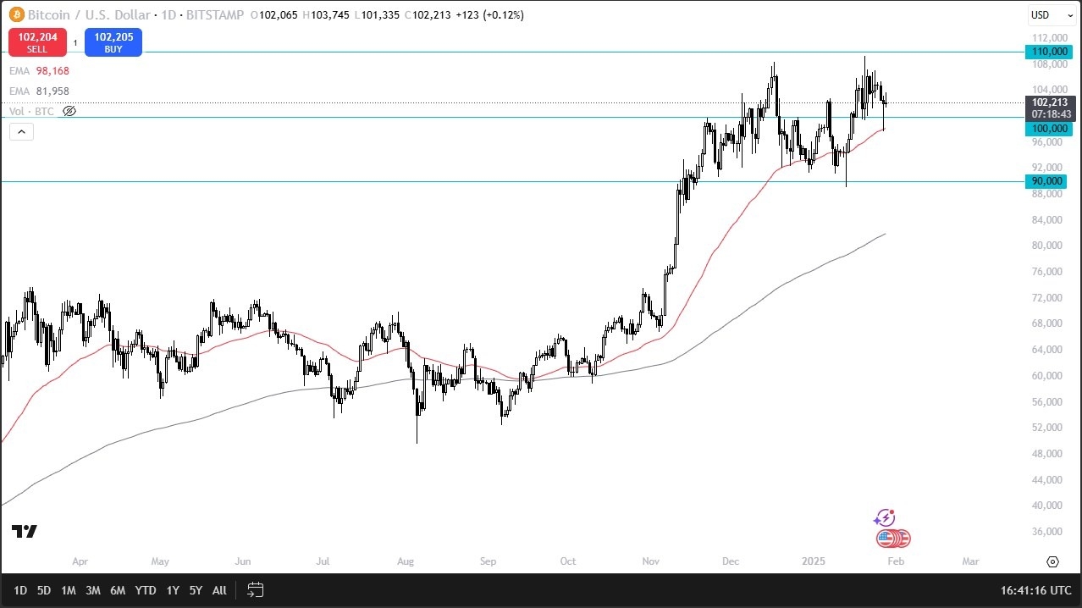
Task: Open the USD currency dropdown
Action: pos(1050,14)
